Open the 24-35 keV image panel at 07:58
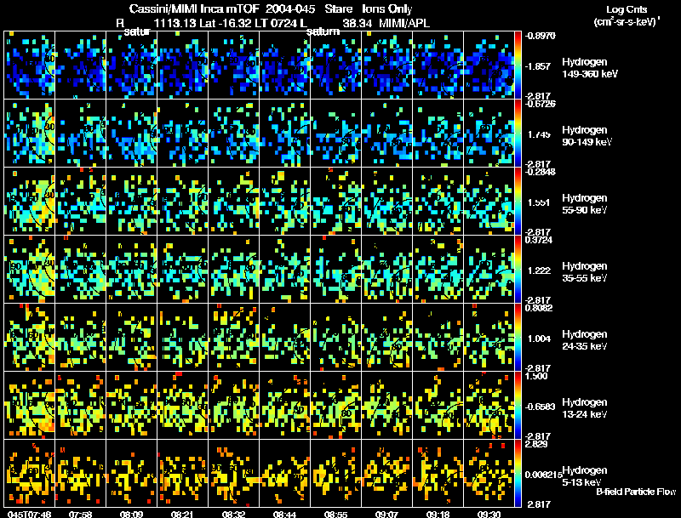 coord(80,338)
